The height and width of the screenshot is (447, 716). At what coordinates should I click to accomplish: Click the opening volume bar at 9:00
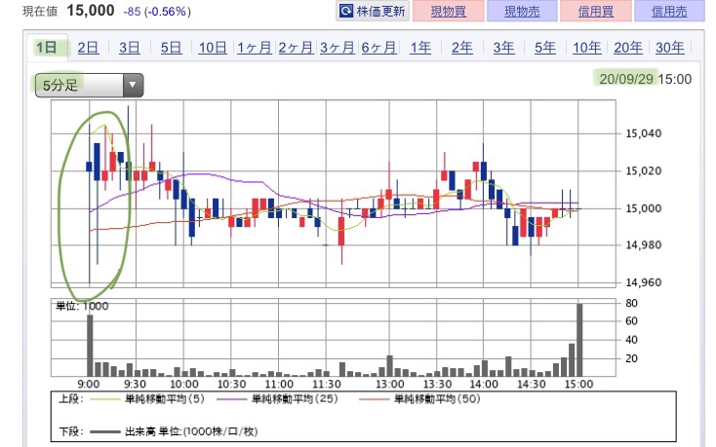coord(90,346)
